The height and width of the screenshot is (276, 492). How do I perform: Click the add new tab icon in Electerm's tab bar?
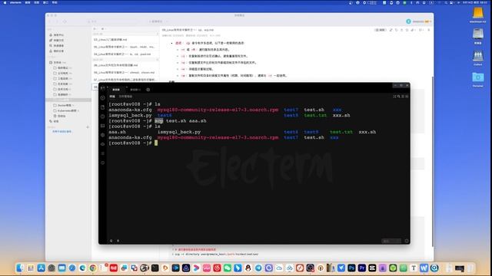pos(148,90)
